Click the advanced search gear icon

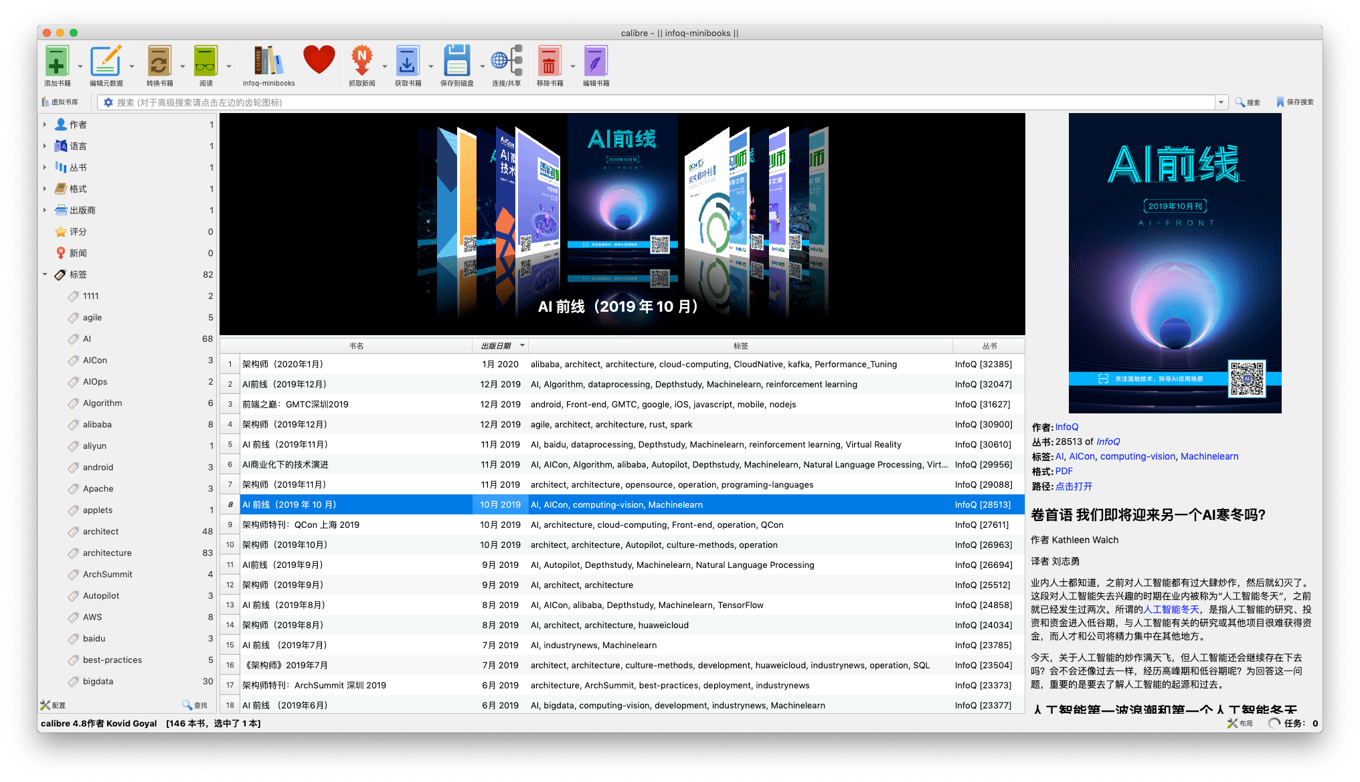click(x=108, y=102)
